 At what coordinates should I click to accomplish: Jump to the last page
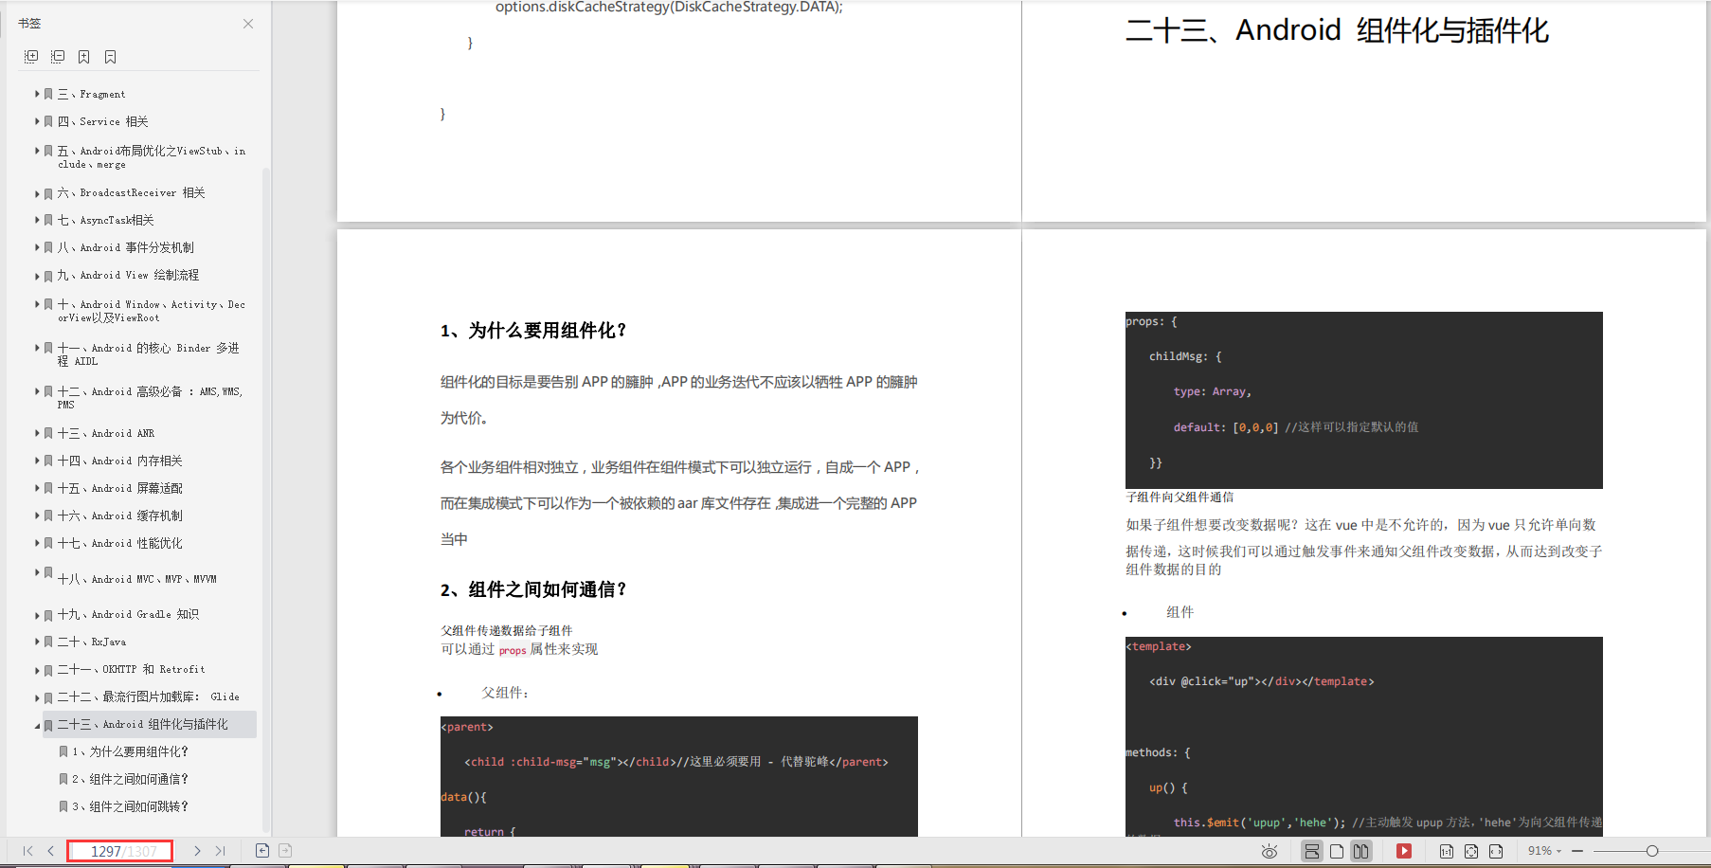220,851
